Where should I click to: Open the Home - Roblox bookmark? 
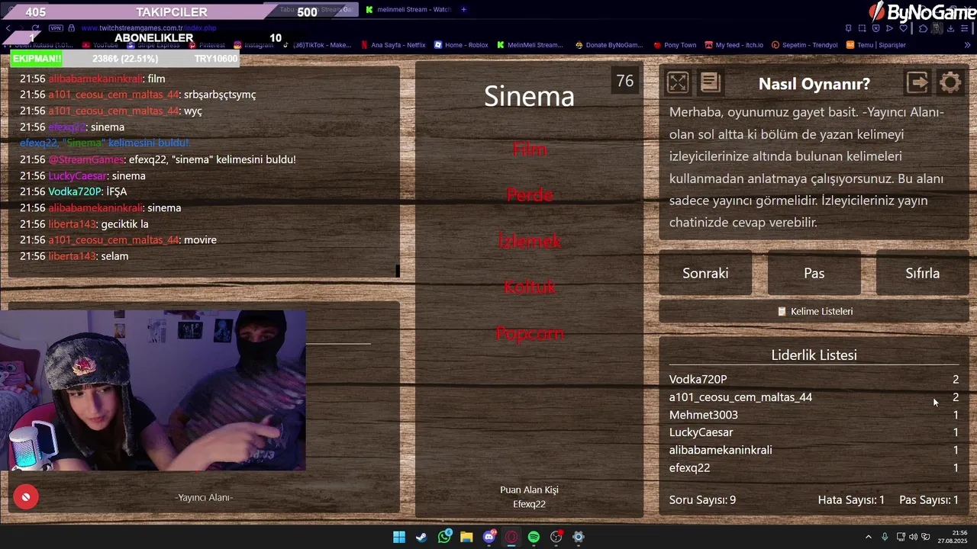(461, 45)
